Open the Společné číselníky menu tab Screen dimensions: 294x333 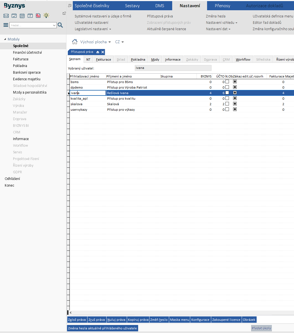92,6
